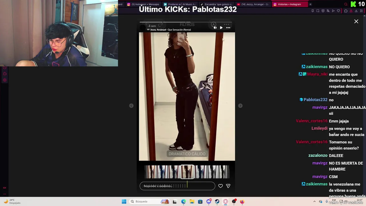Open the browser downloads icon
Viewport: 366px width, 206px height.
pos(356,11)
